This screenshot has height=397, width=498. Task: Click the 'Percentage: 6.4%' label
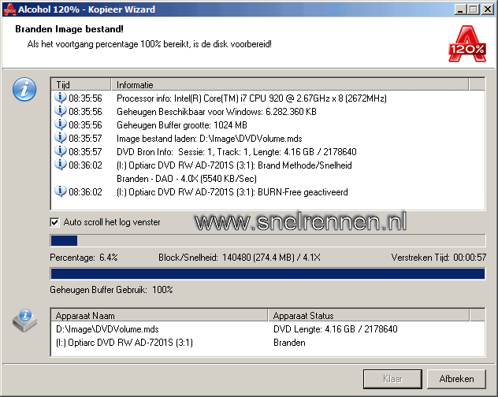(x=84, y=258)
